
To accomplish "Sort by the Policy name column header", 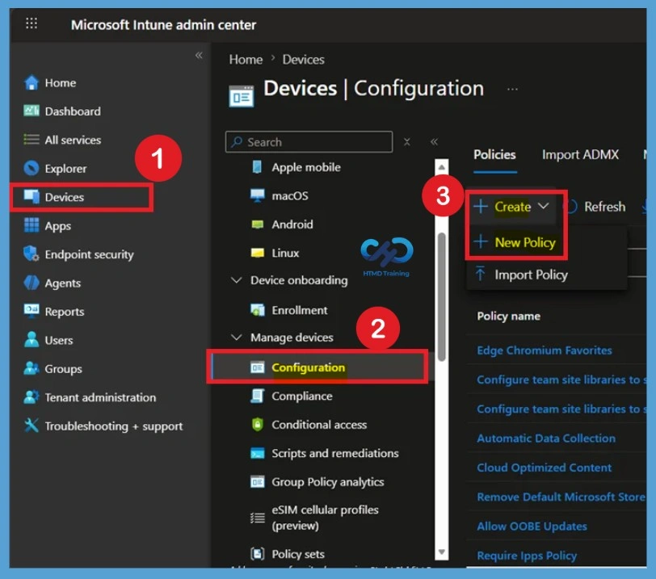I will pyautogui.click(x=508, y=316).
